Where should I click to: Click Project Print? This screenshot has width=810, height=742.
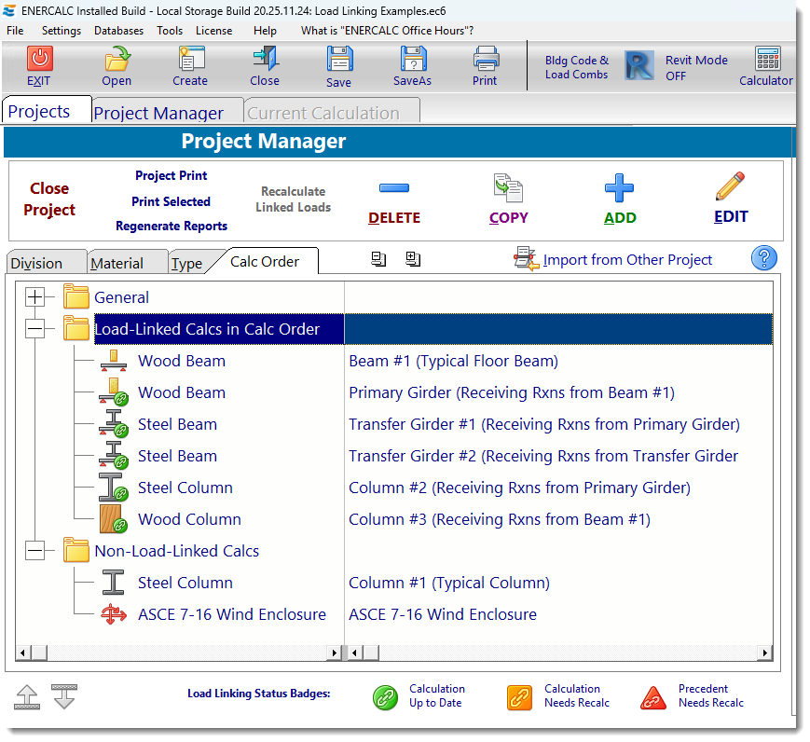(x=171, y=175)
